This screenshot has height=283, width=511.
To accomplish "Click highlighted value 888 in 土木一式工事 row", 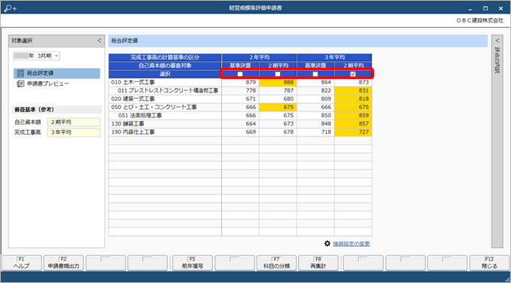I will tap(278, 82).
